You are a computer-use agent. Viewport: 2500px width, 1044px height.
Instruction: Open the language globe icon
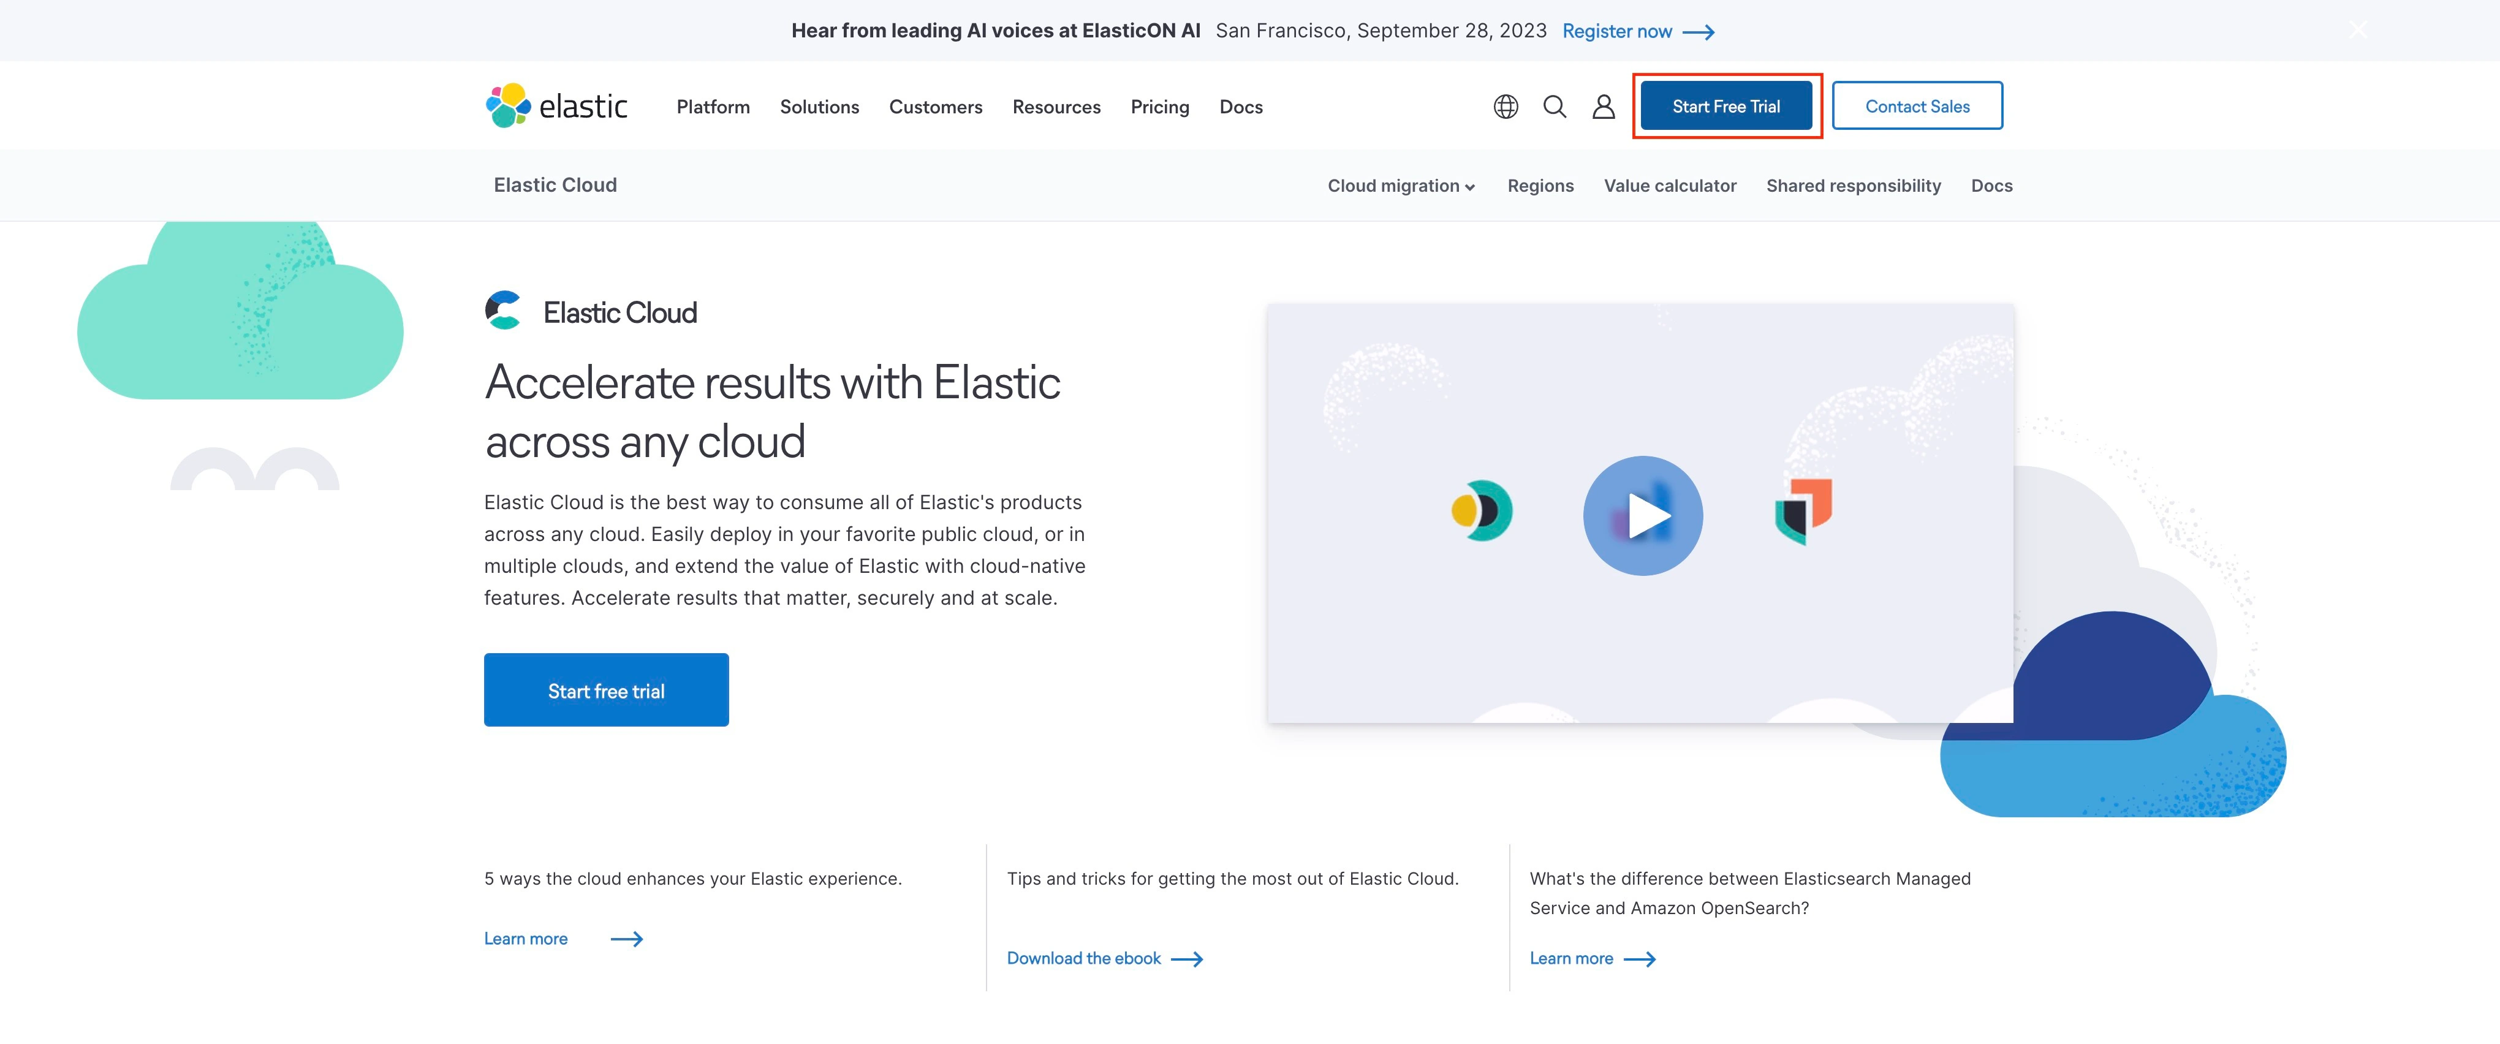[x=1506, y=107]
